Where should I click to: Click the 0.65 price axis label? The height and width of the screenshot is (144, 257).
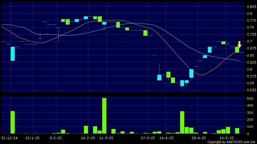[251, 55]
